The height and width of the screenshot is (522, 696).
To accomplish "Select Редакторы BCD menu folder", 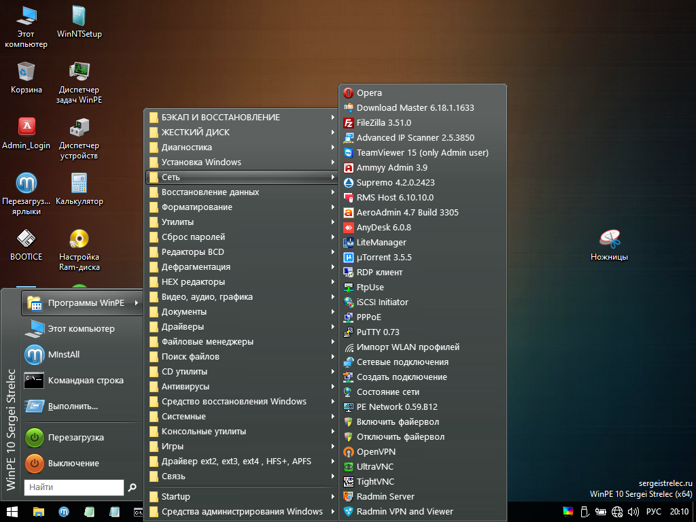I will coord(242,251).
